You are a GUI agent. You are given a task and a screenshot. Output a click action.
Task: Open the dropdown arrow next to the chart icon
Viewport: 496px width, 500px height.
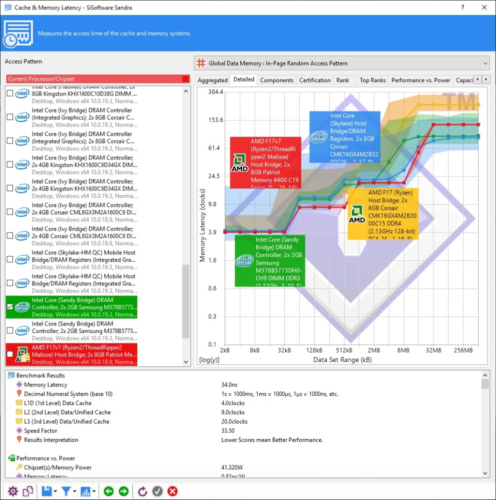[94, 491]
